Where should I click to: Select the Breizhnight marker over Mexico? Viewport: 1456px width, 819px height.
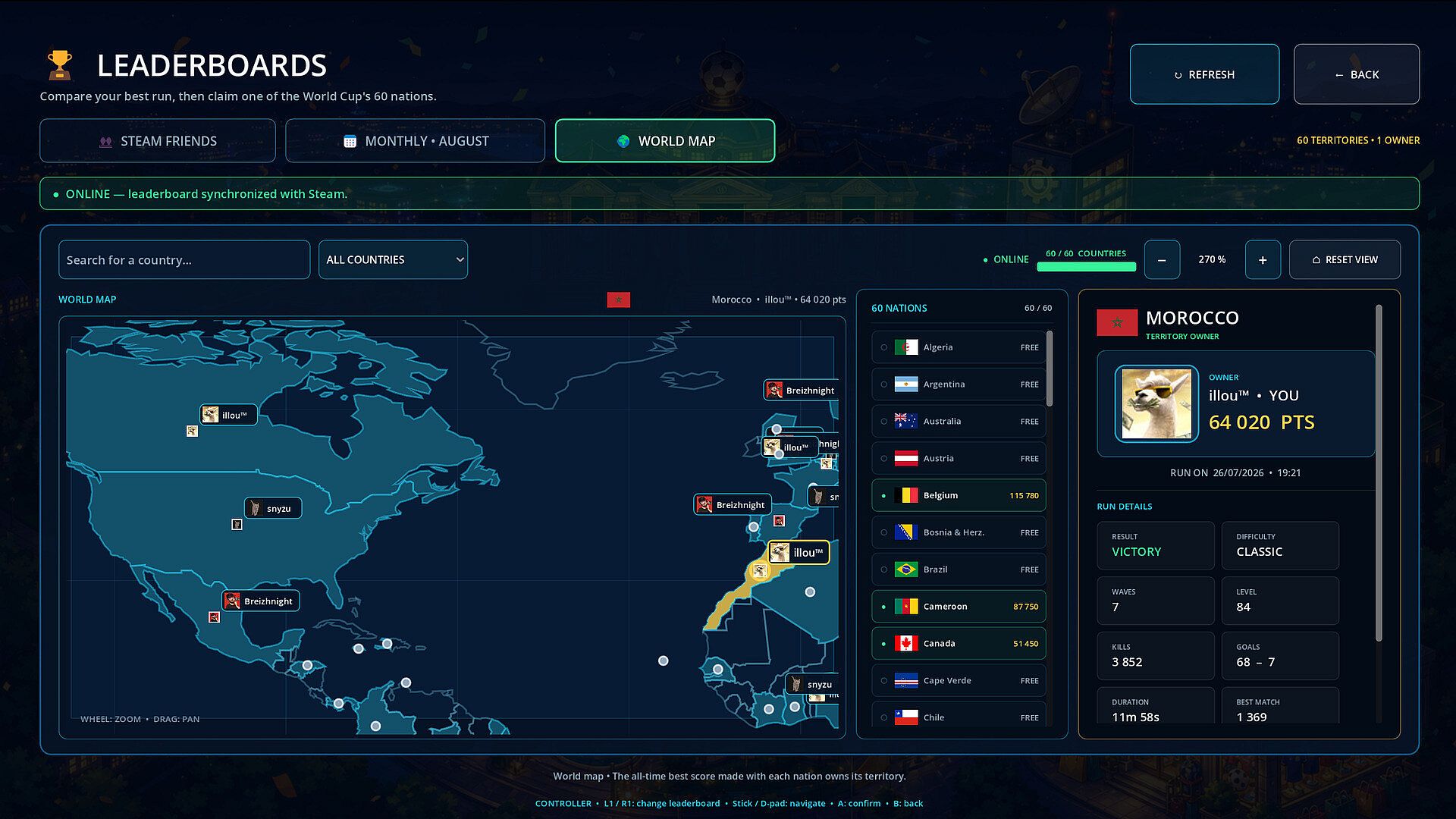(261, 601)
